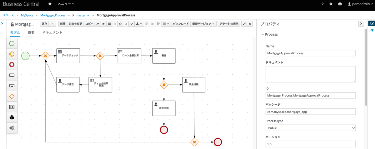Click the copy selection icon in toolbar
Viewport: 375px width, 149px height.
click(x=147, y=24)
